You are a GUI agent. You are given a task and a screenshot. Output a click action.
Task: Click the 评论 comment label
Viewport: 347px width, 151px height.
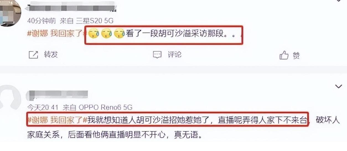(175, 55)
